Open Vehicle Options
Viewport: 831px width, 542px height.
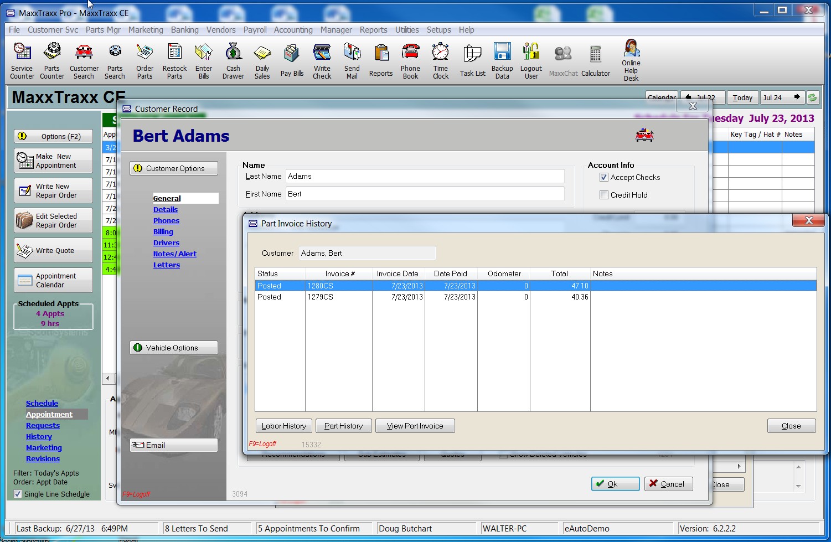(174, 348)
